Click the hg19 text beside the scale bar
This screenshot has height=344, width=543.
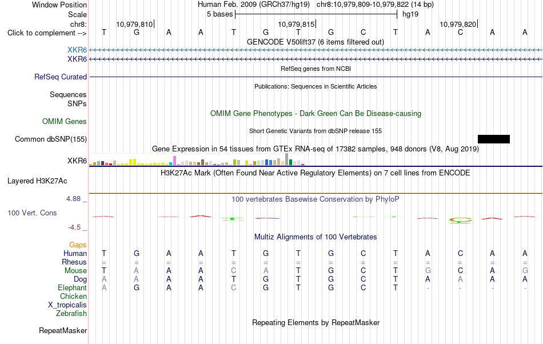[410, 14]
